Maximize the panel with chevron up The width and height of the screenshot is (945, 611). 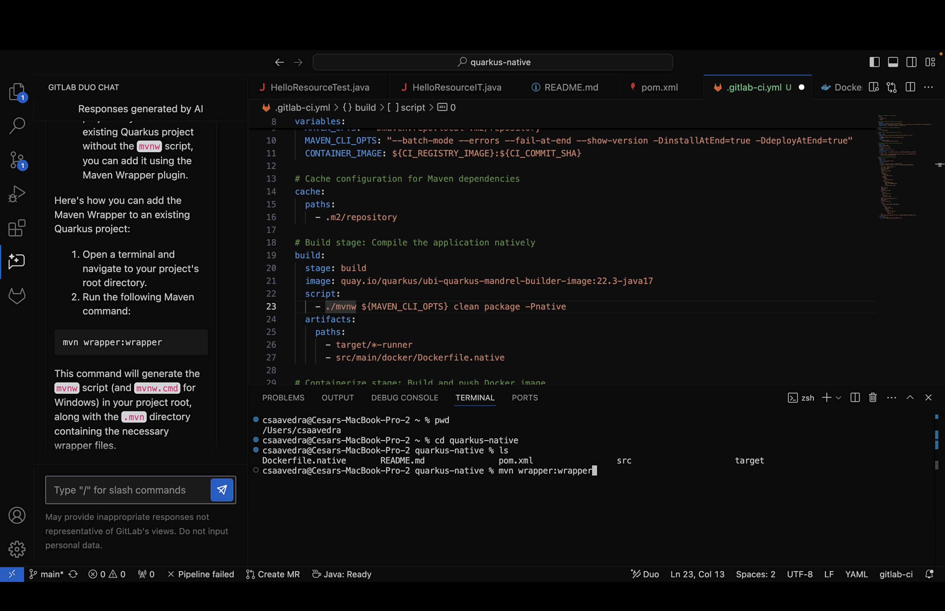point(910,397)
